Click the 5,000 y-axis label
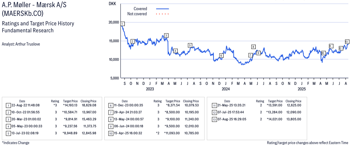Image resolution: width=352 pixels, height=145 pixels. coord(114,78)
